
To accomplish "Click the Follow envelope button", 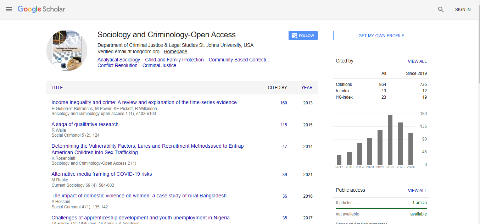I will [x=303, y=35].
